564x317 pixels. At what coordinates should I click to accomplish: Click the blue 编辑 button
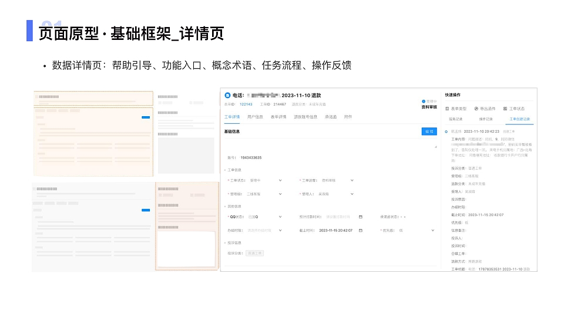429,131
